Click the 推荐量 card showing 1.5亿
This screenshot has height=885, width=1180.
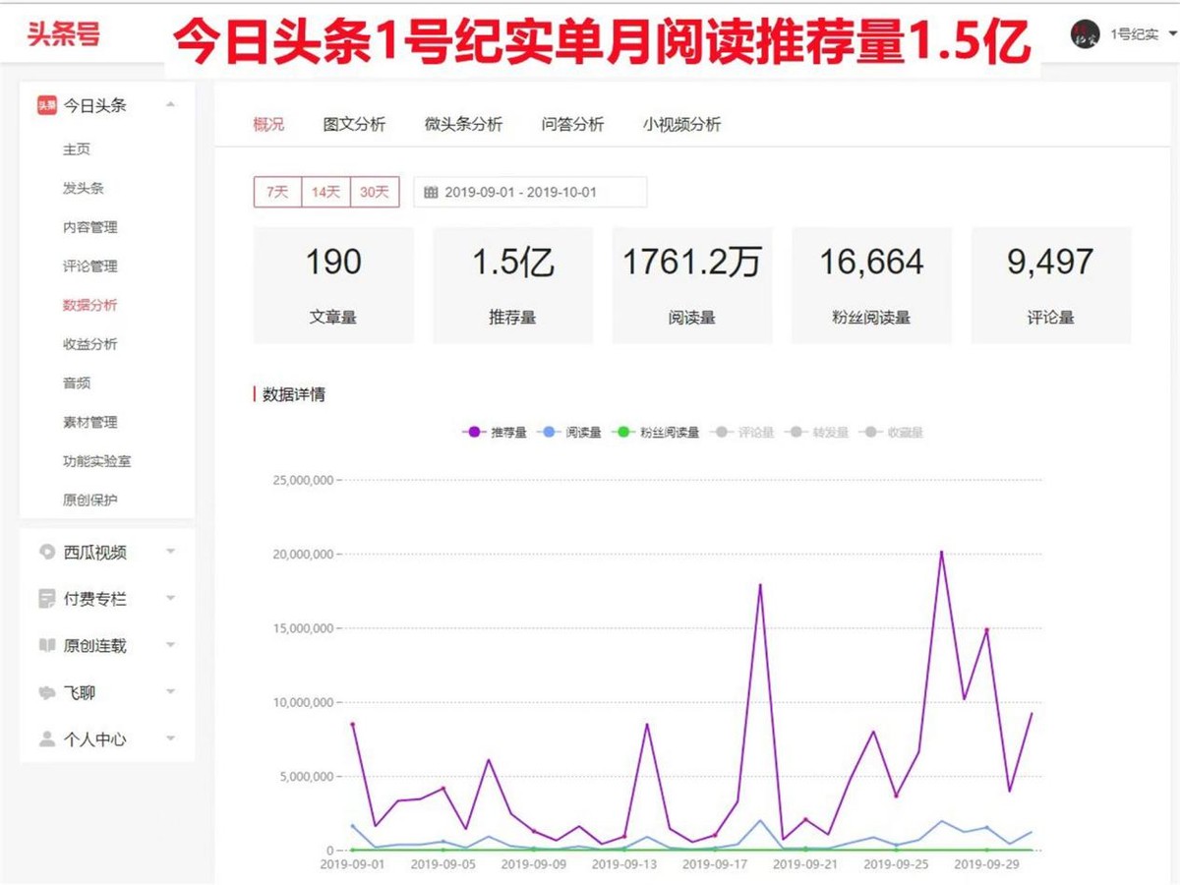coord(512,285)
